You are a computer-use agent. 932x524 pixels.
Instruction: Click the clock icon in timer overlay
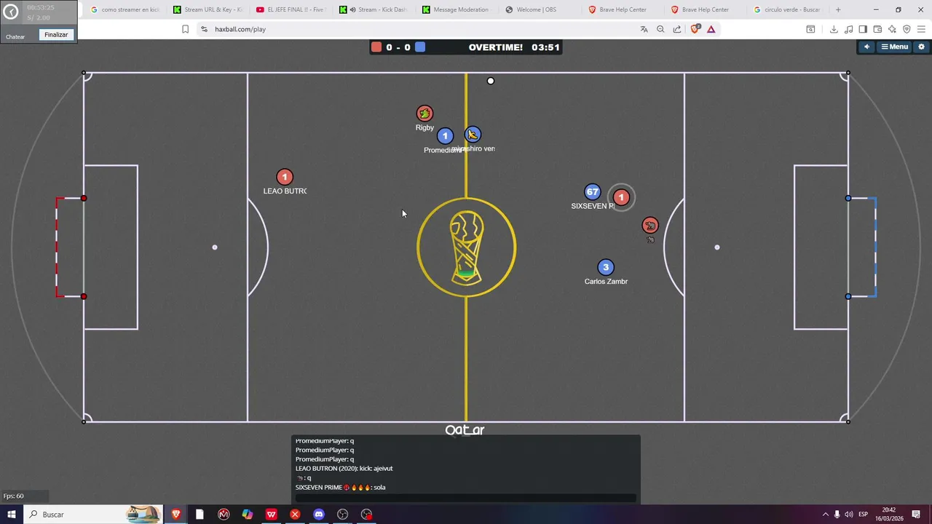11,12
